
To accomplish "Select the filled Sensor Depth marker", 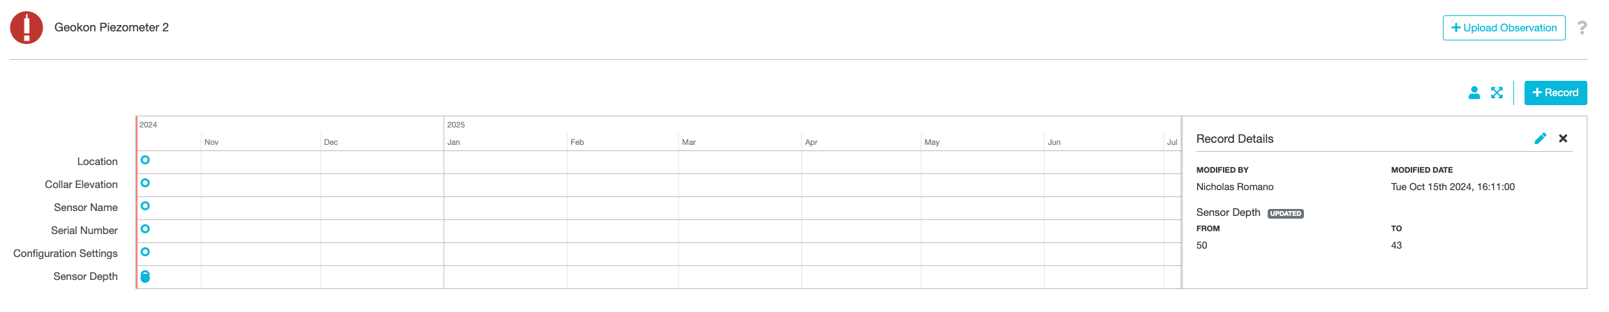I will [145, 276].
